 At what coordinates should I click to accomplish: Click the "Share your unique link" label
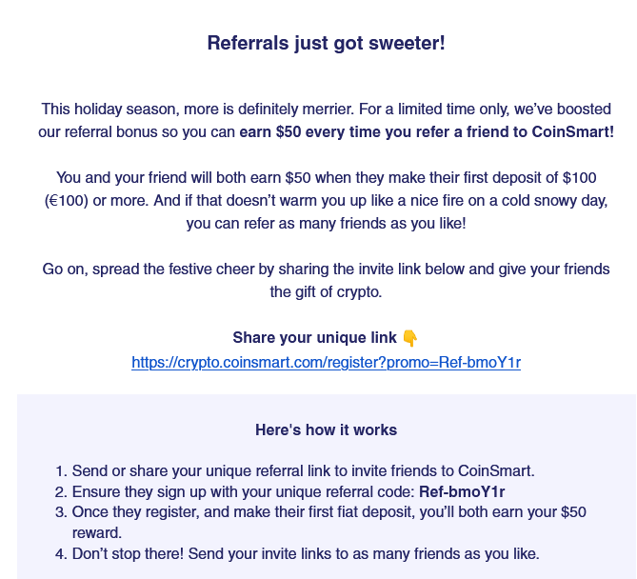(x=314, y=338)
